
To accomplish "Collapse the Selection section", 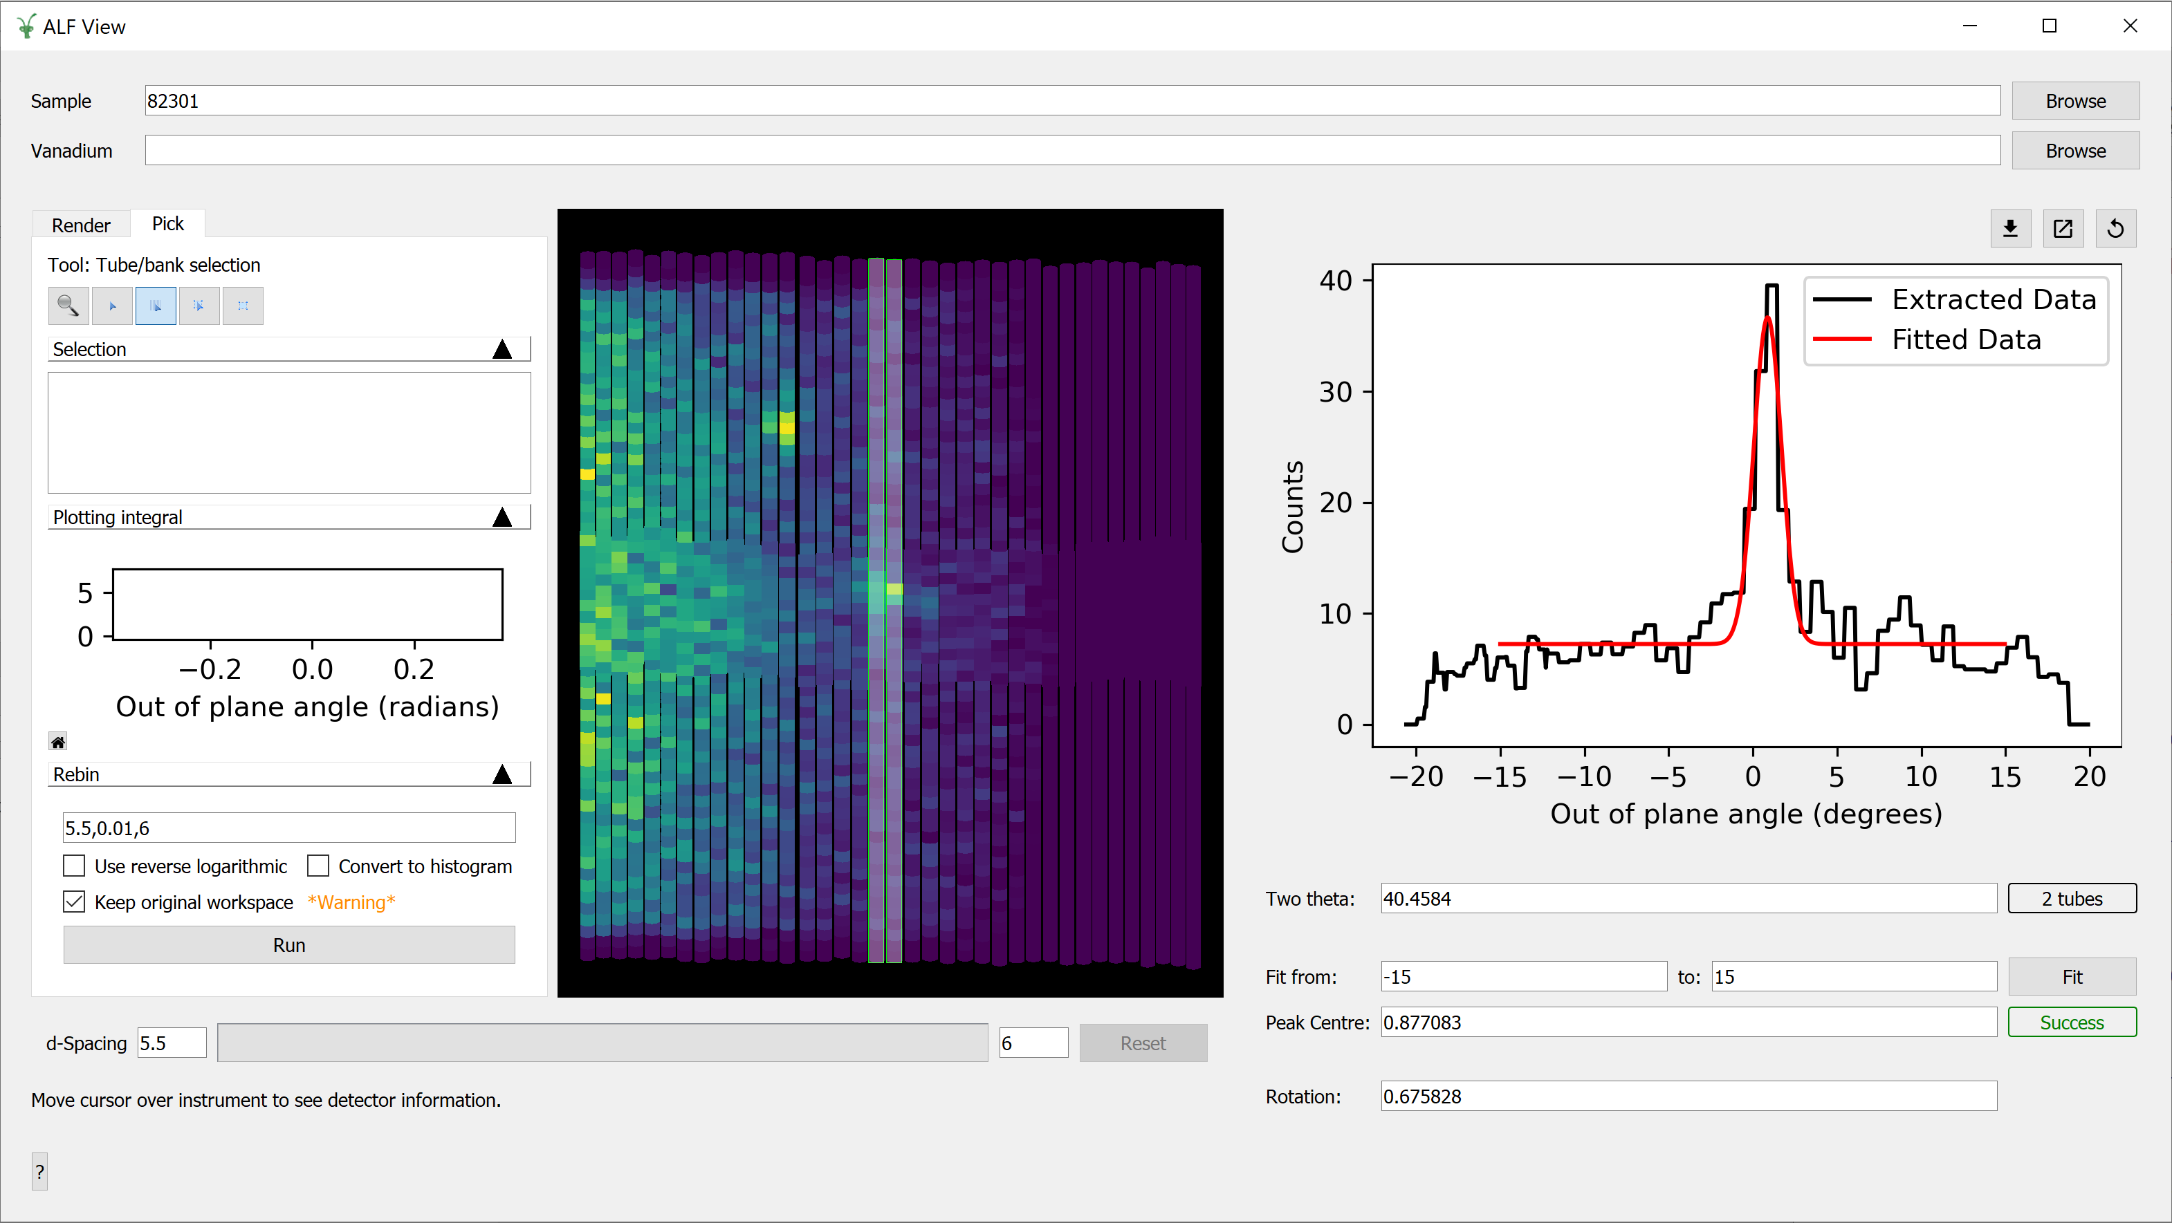I will point(502,349).
